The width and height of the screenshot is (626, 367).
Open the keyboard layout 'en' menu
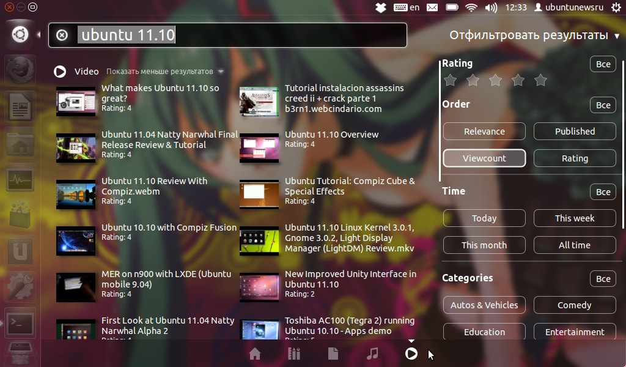click(x=407, y=7)
